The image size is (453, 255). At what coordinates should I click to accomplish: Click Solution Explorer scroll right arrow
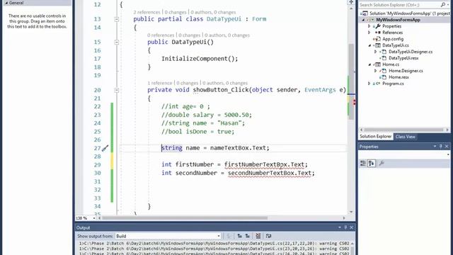click(447, 130)
